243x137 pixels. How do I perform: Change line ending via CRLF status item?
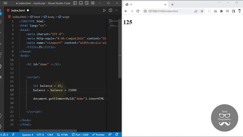coord(50,135)
